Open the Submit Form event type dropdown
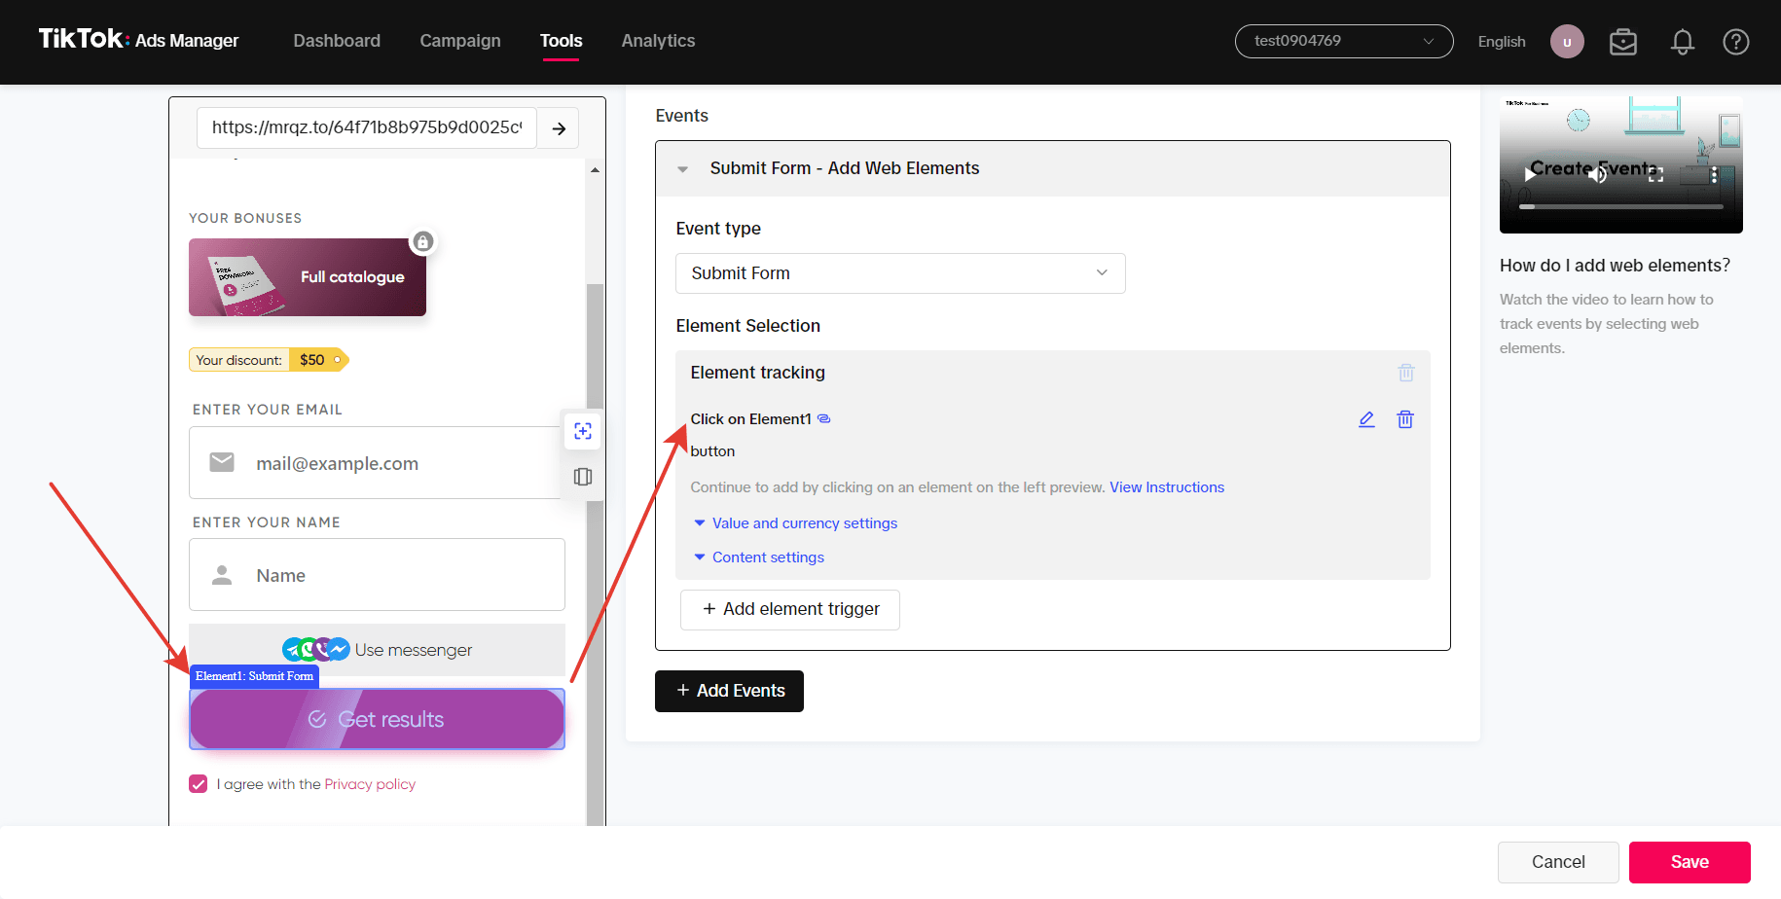 (900, 273)
